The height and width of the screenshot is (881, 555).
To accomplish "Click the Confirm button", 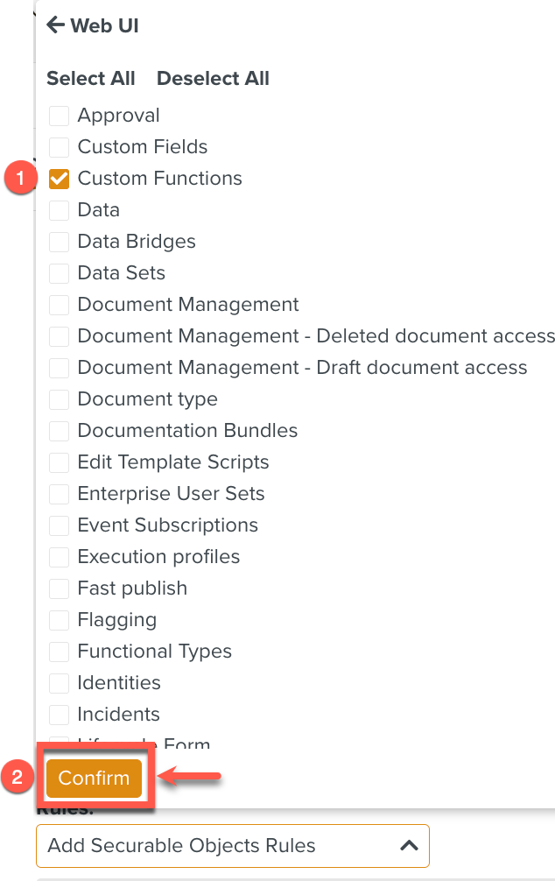I will click(x=94, y=778).
